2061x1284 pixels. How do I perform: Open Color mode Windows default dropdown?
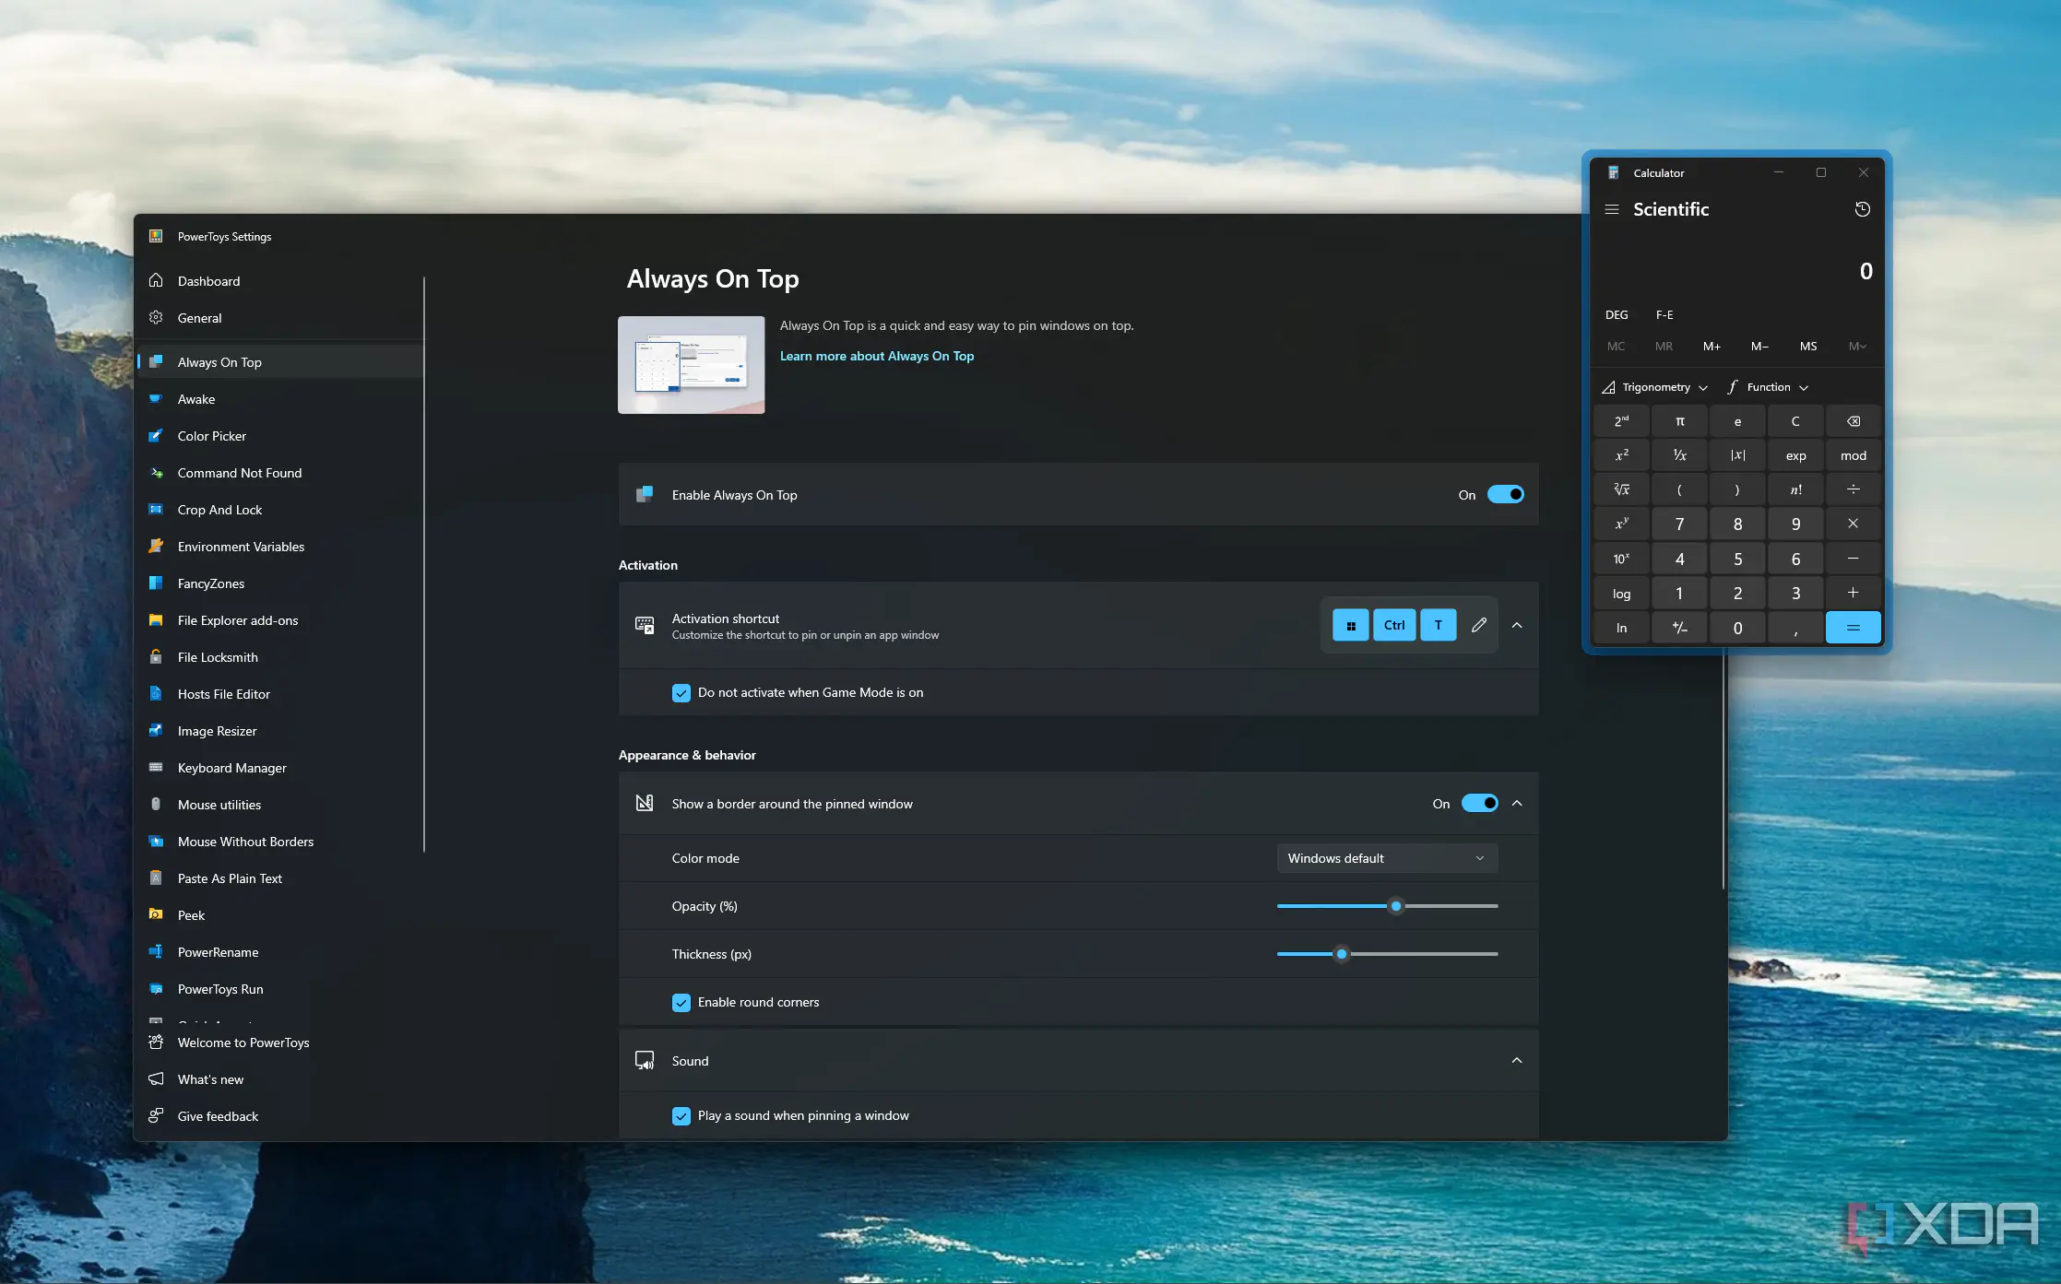(x=1387, y=858)
